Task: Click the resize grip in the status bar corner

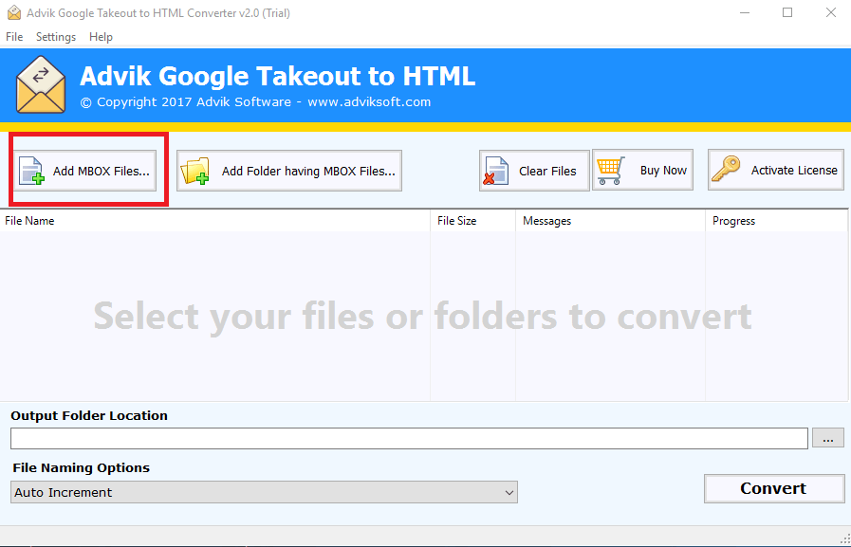Action: [845, 538]
